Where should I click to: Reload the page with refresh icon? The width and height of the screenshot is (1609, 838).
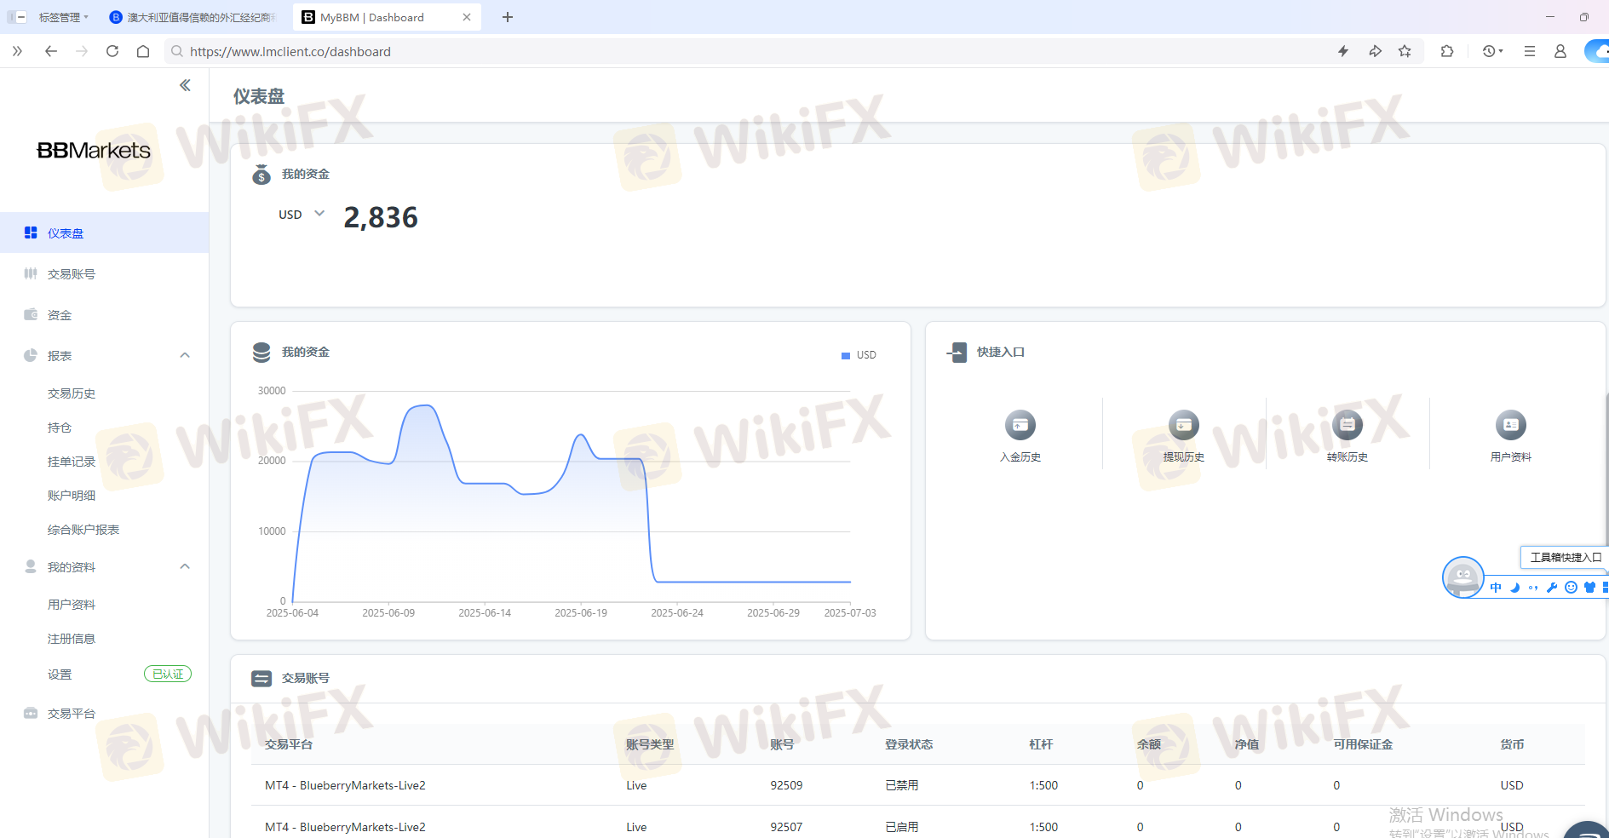pyautogui.click(x=112, y=51)
